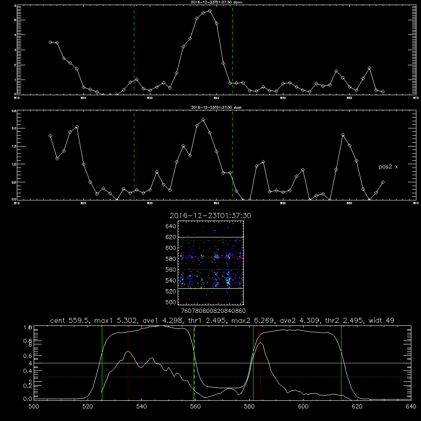The image size is (421, 421).
Task: Click solid green line near 581 in bottom plot
Action: click(253, 363)
